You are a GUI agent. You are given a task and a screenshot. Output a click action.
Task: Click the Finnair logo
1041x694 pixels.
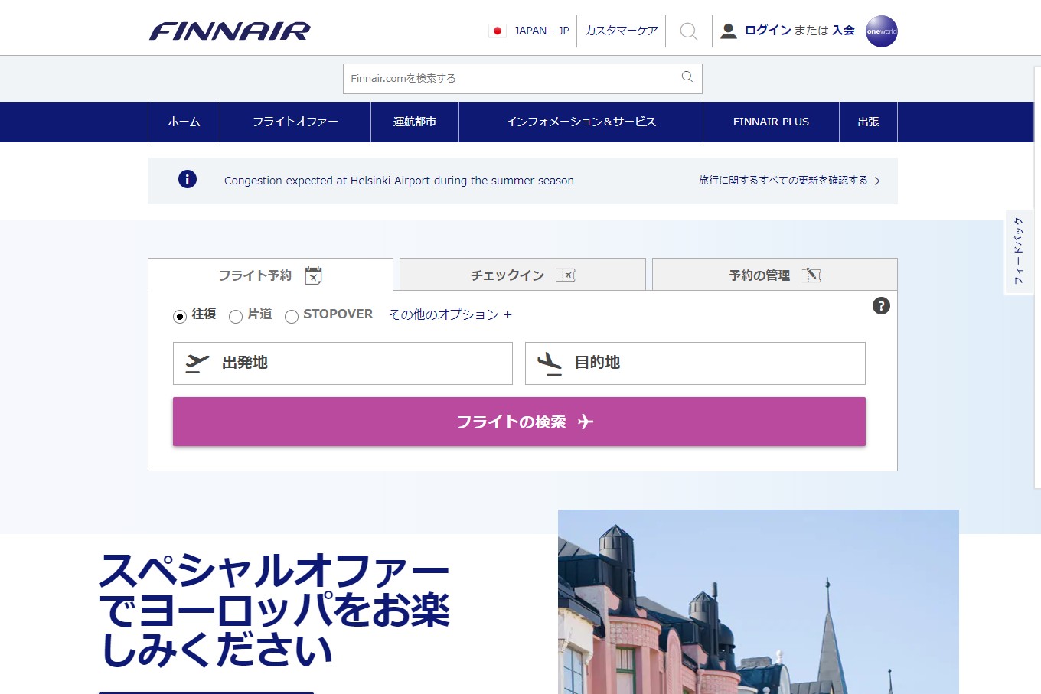point(230,31)
